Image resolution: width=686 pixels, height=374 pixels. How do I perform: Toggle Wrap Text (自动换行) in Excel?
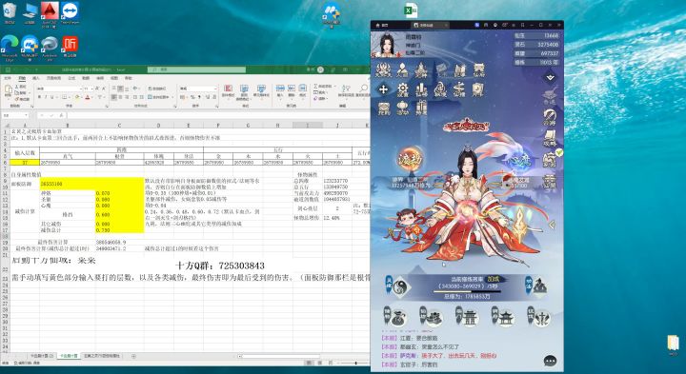(x=156, y=89)
